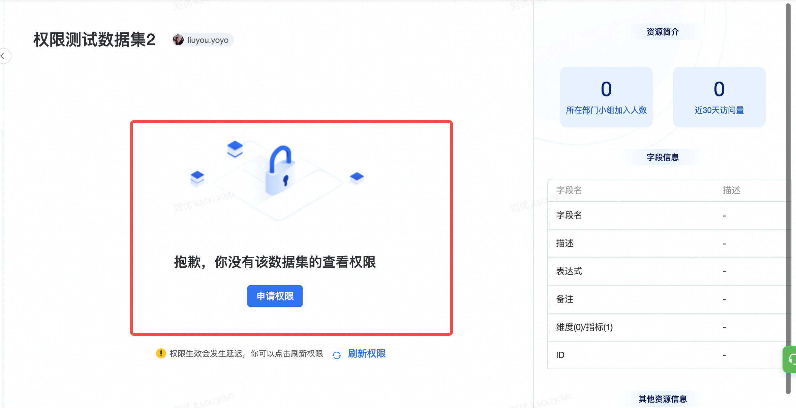Open the green customer support headset widget
Image resolution: width=796 pixels, height=408 pixels.
790,359
